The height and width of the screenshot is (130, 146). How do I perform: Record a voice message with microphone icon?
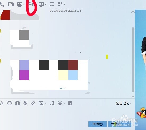point(25,103)
